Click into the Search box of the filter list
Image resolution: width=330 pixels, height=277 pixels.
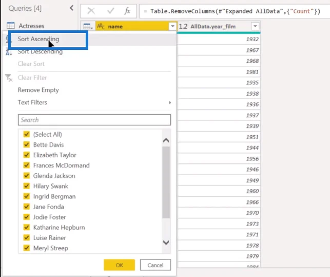click(94, 120)
